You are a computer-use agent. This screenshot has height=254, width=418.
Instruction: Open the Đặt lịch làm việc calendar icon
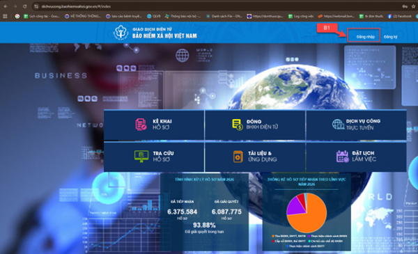point(342,157)
